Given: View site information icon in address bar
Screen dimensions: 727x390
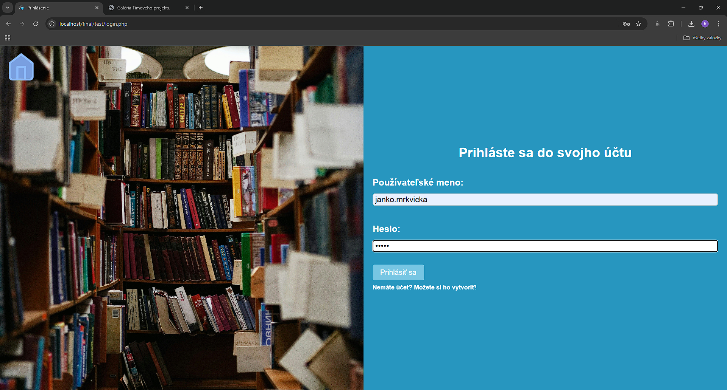Looking at the screenshot, I should tap(52, 24).
